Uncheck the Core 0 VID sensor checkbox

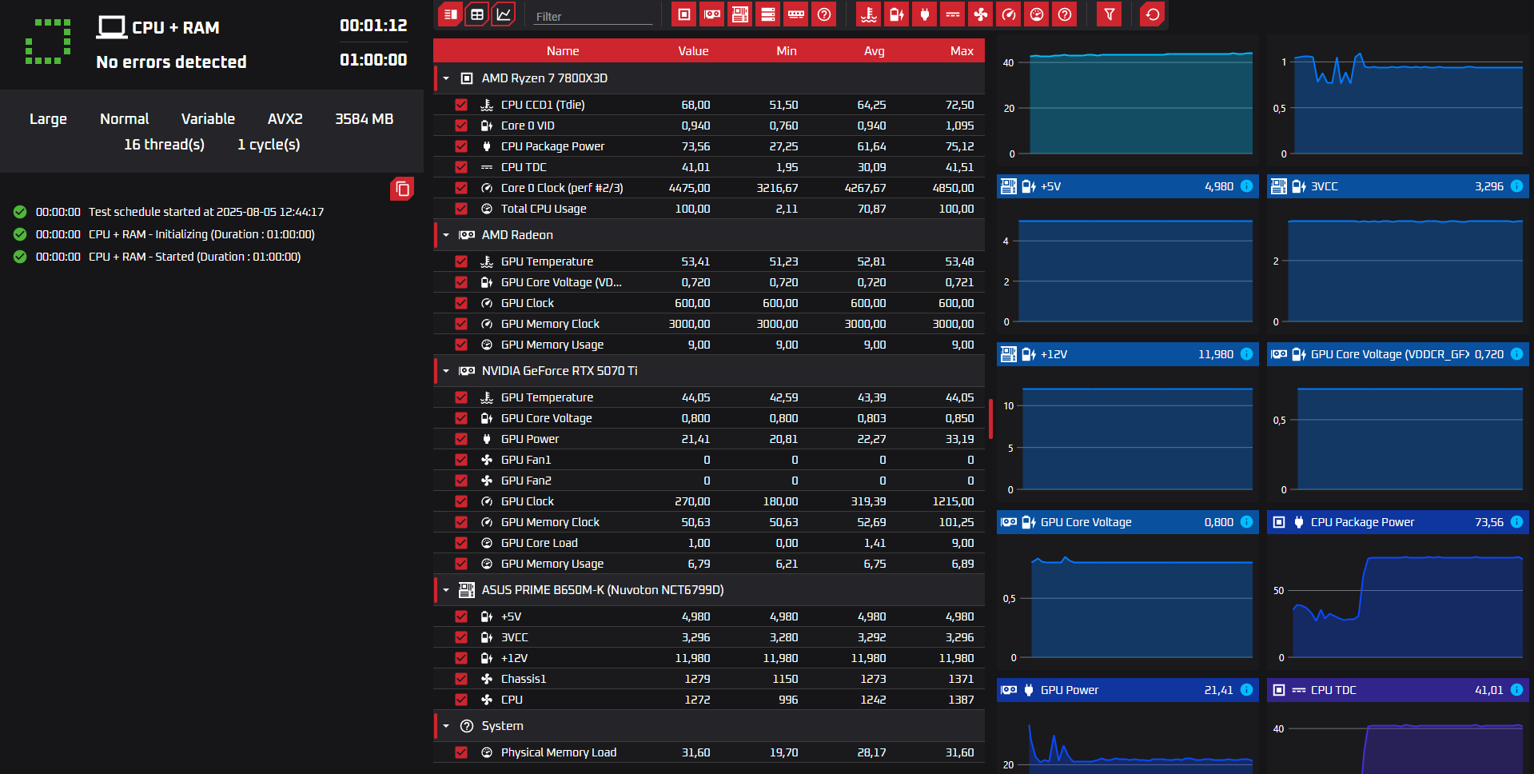point(461,126)
